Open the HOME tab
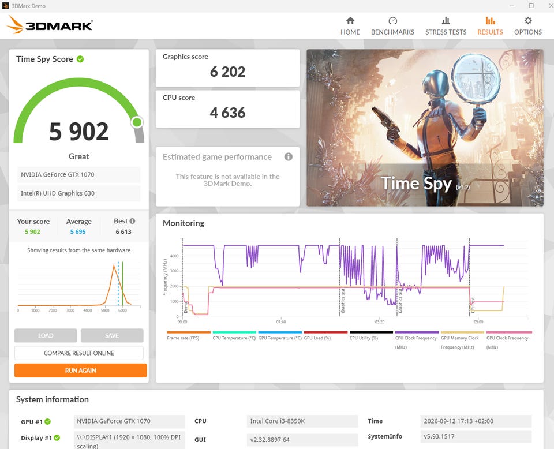The height and width of the screenshot is (449, 554). tap(350, 26)
